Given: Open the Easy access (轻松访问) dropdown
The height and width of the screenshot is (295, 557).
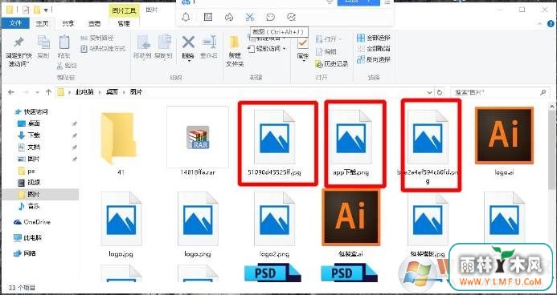Looking at the screenshot, I should point(267,49).
